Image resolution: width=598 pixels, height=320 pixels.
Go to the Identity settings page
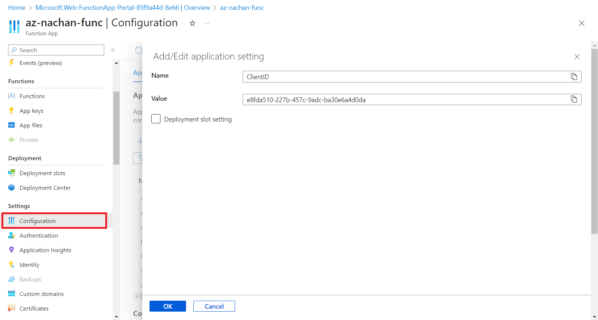[x=29, y=265]
